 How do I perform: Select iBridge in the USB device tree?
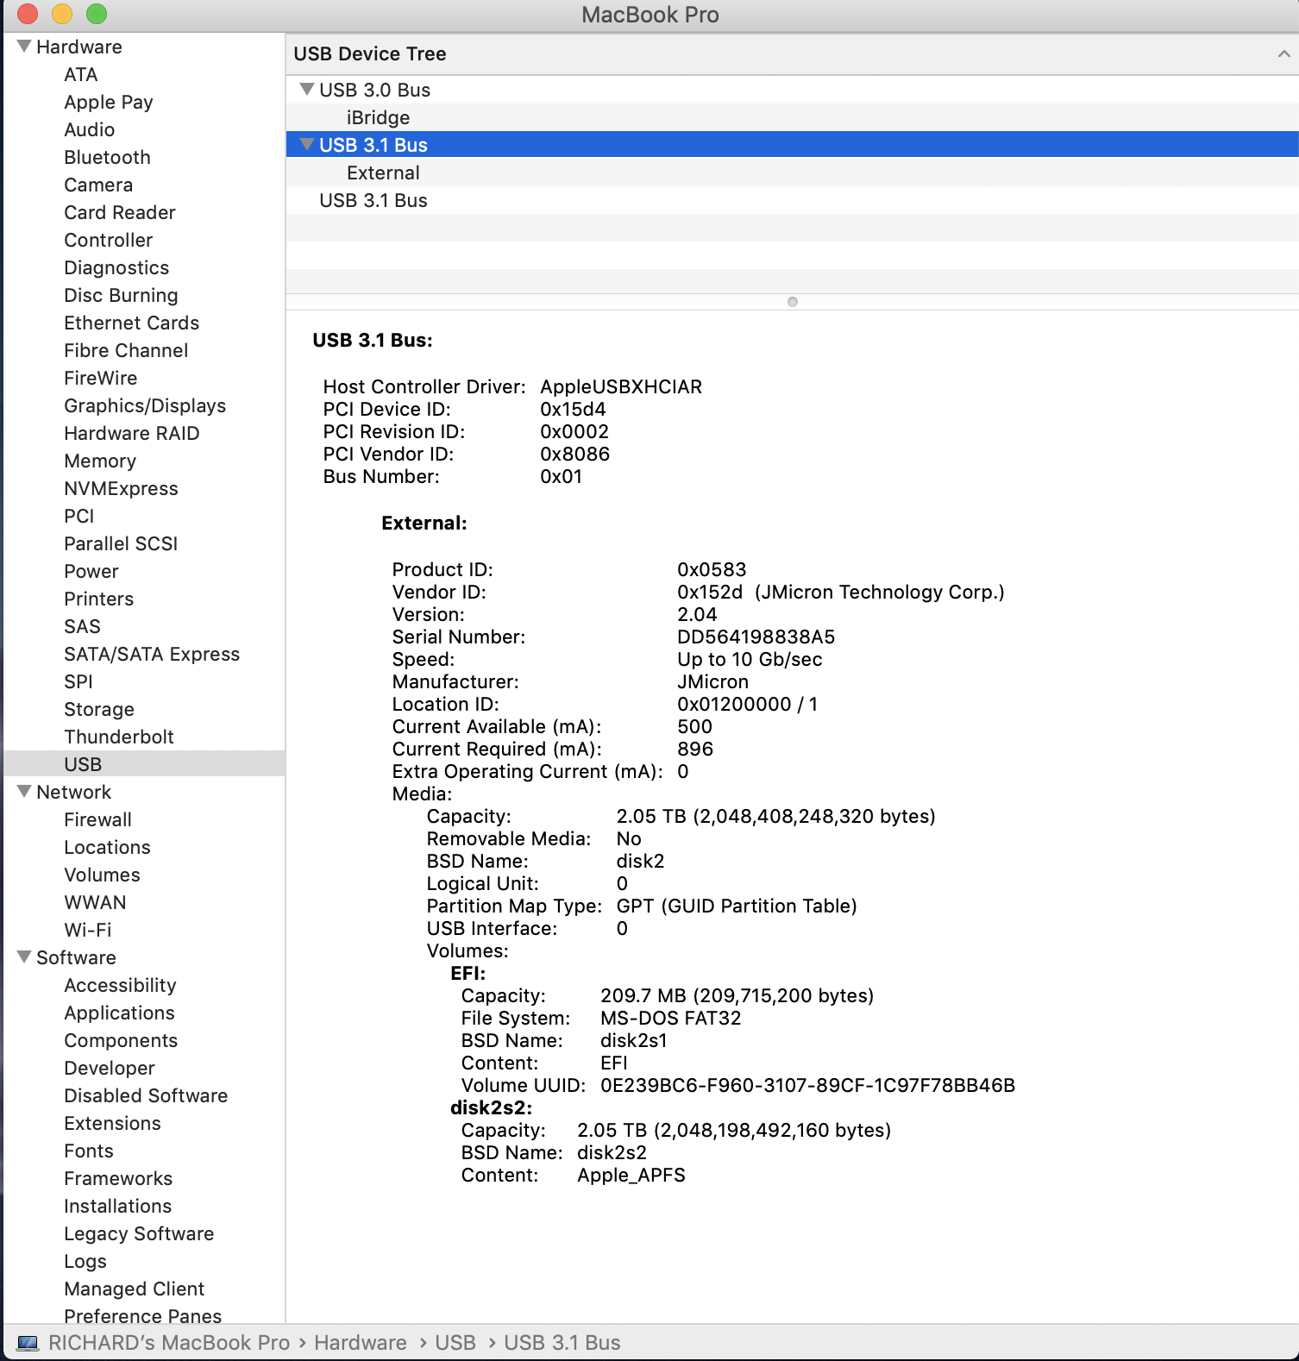pyautogui.click(x=792, y=117)
